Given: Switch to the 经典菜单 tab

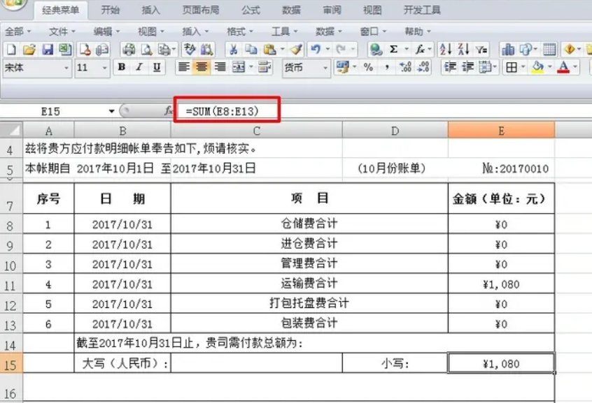Looking at the screenshot, I should pos(61,10).
